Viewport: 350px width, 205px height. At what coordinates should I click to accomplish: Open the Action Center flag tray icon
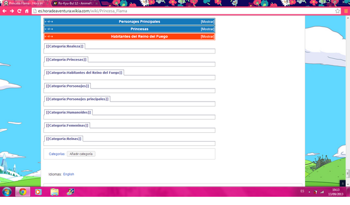316,192
